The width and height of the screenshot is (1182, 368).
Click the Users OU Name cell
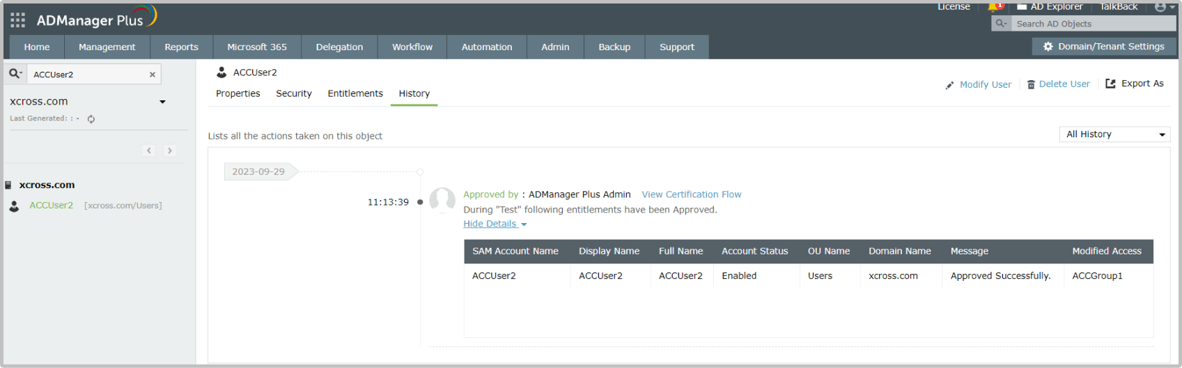(x=820, y=276)
